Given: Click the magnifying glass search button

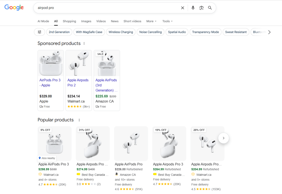Looking at the screenshot, I should 210,8.
